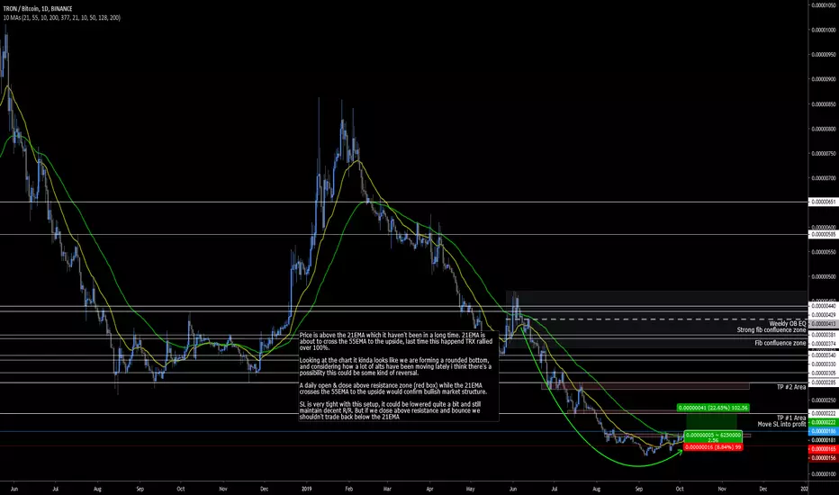Click the red 0.00000165 stop price tag
839x495 pixels.
824,449
